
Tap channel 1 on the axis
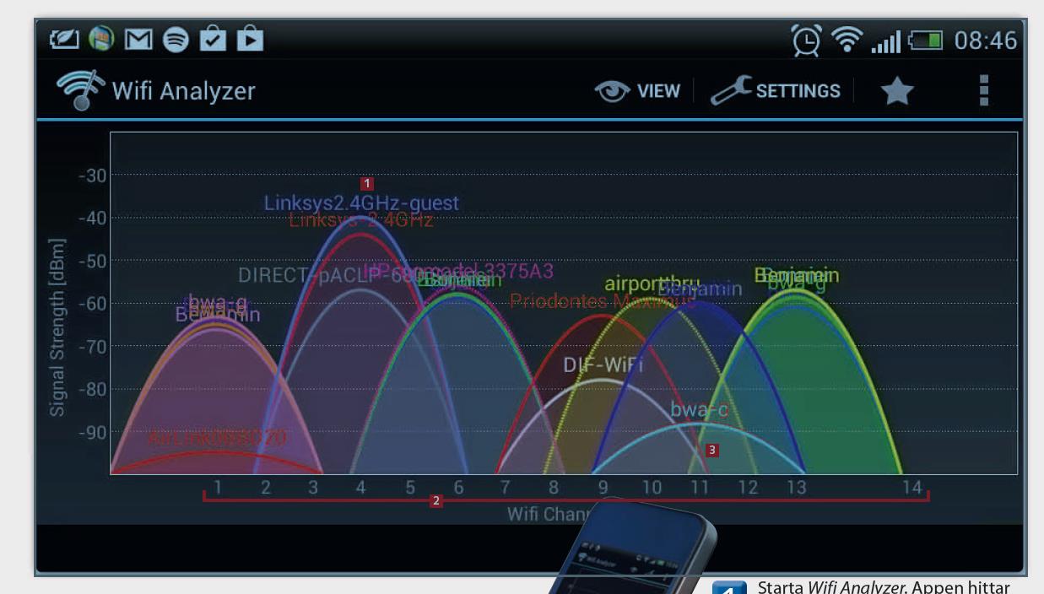point(218,488)
